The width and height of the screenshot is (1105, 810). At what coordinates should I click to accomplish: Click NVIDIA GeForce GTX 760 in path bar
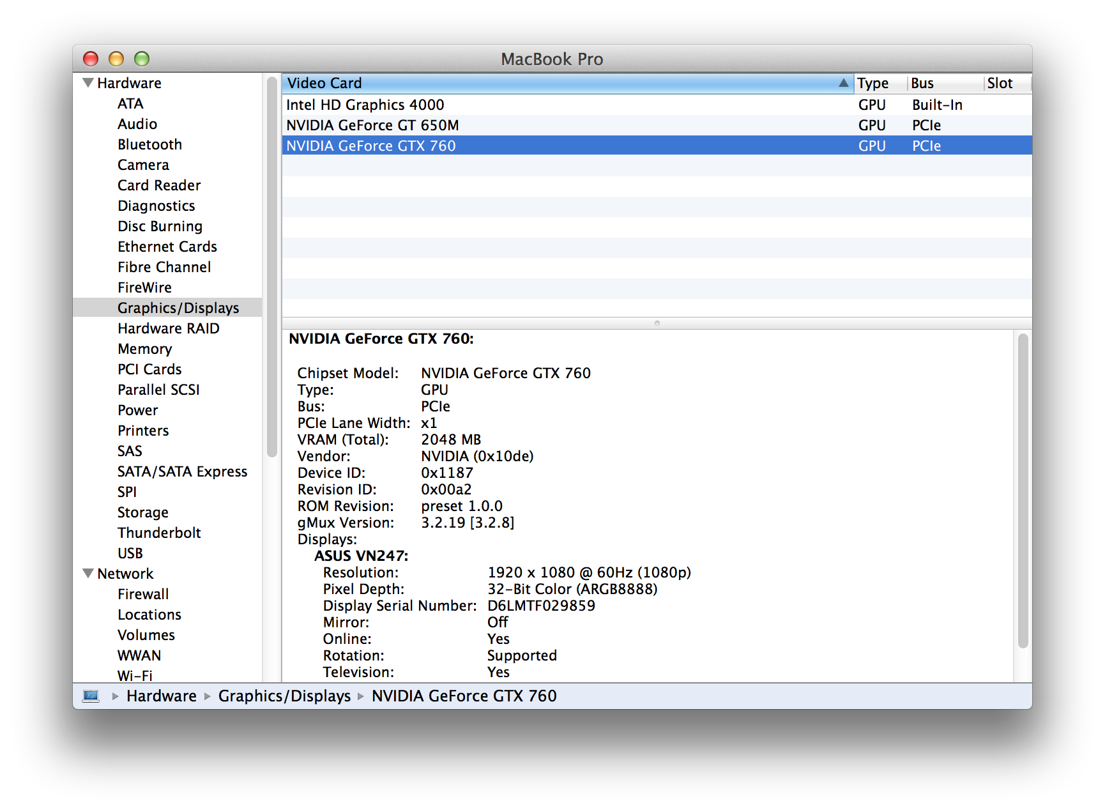464,696
